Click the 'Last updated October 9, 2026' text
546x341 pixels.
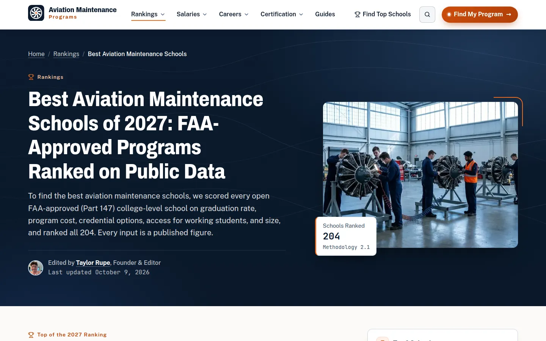coord(99,272)
